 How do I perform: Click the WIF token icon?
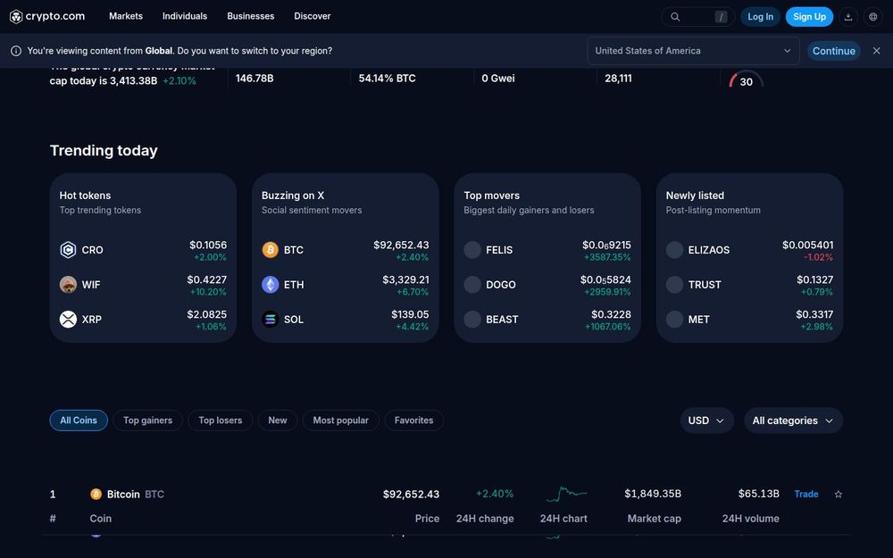tap(69, 285)
